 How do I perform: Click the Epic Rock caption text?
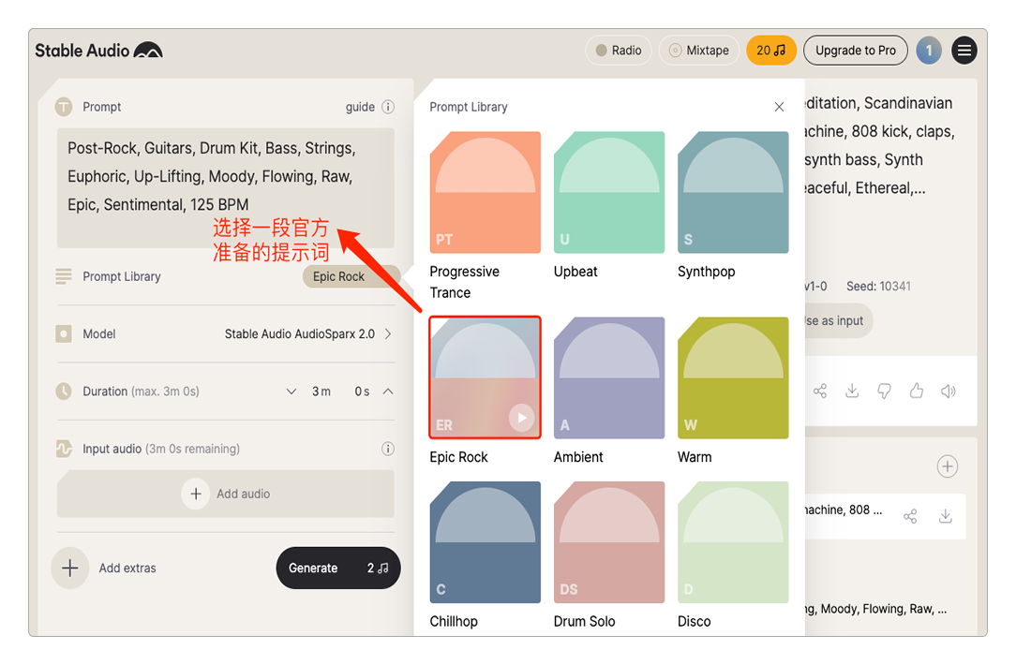click(458, 457)
